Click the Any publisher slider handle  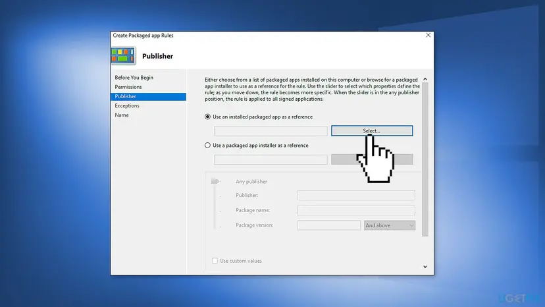tap(215, 181)
